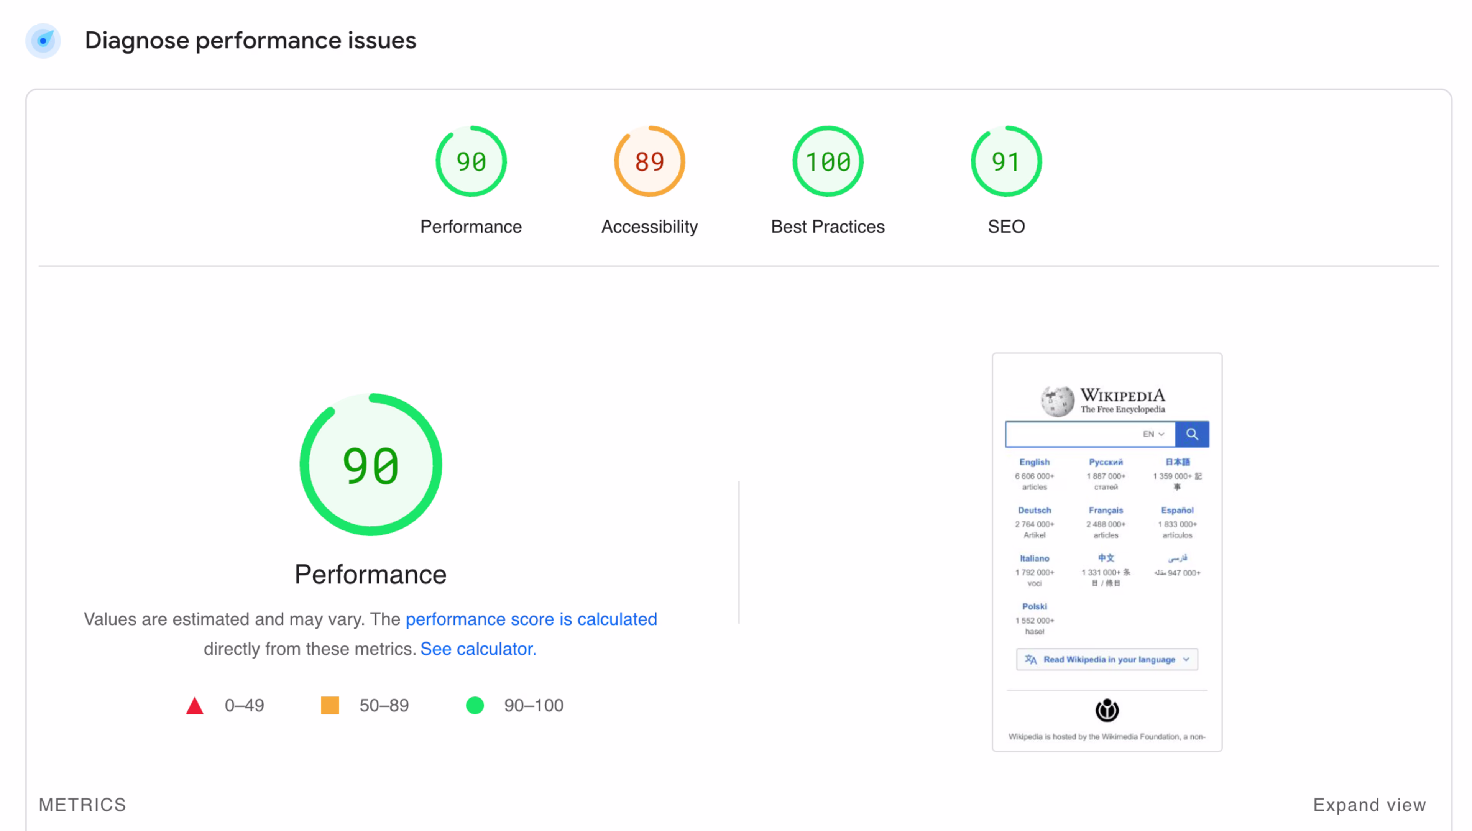This screenshot has height=831, width=1472.
Task: Open the EN language dropdown in search box
Action: [1153, 434]
